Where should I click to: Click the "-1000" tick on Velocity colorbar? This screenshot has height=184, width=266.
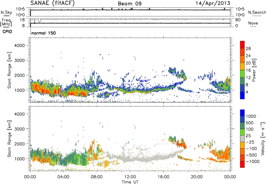[252, 161]
